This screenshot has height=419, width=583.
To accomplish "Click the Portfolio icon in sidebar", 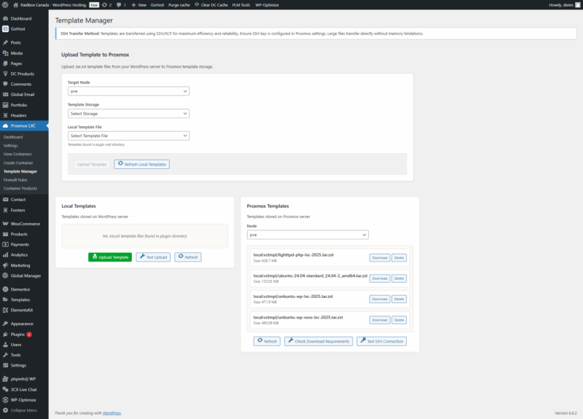I will point(5,105).
